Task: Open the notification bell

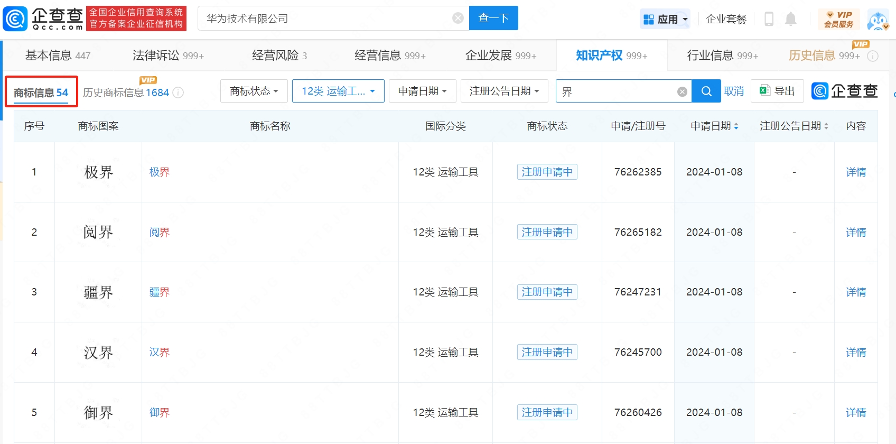Action: click(790, 20)
